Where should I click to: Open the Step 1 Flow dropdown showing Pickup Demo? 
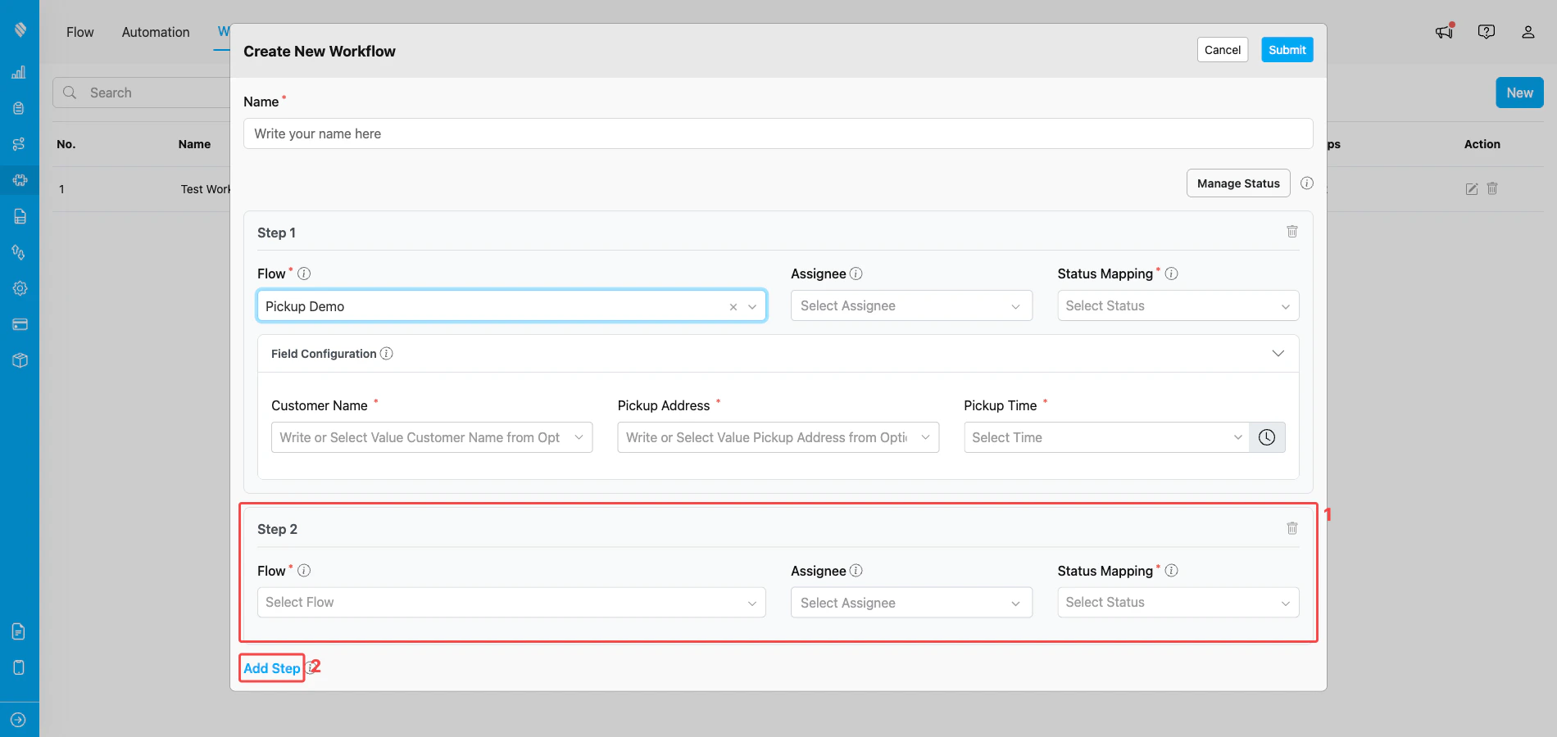point(511,305)
